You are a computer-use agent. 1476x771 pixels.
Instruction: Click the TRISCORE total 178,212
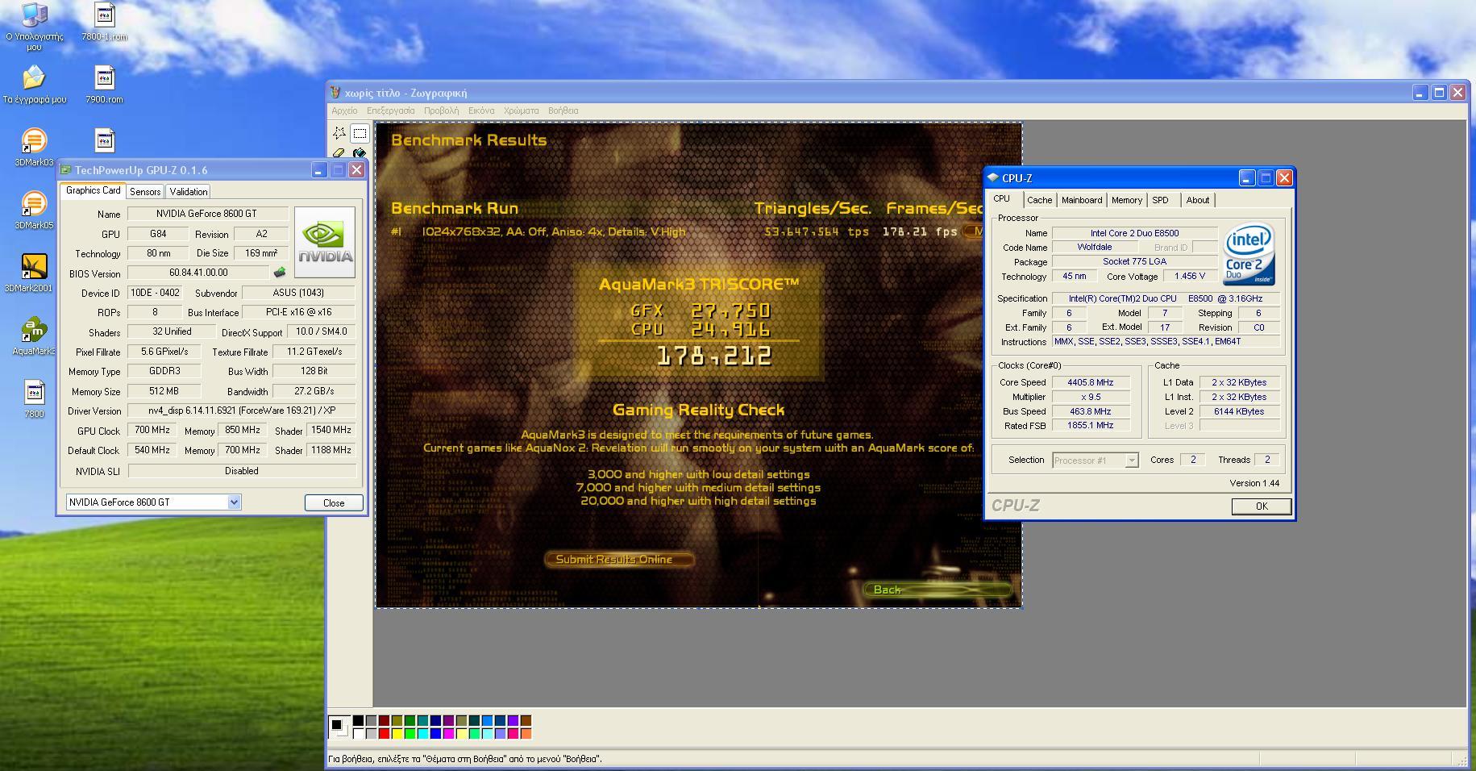point(714,356)
